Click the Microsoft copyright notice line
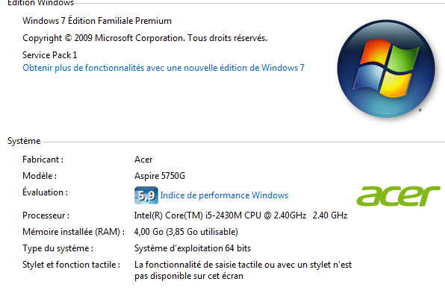Viewport: 445px width, 293px height. (x=145, y=38)
